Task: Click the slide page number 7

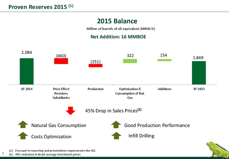Action: coord(3,153)
